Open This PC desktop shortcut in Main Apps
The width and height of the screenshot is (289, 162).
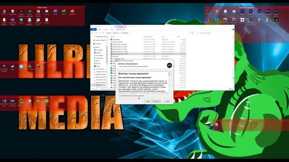pos(4,12)
